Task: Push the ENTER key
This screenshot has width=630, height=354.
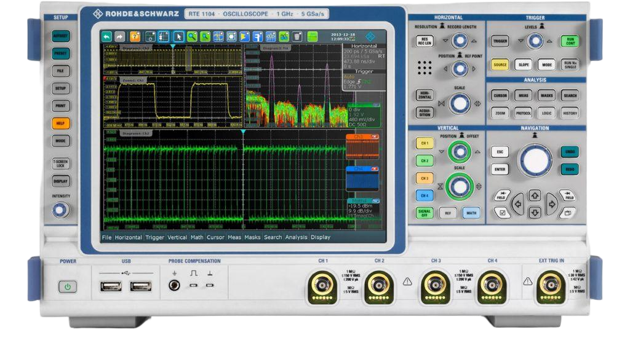Action: tap(500, 169)
